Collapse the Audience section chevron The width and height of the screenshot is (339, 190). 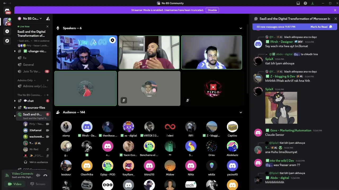pyautogui.click(x=241, y=112)
